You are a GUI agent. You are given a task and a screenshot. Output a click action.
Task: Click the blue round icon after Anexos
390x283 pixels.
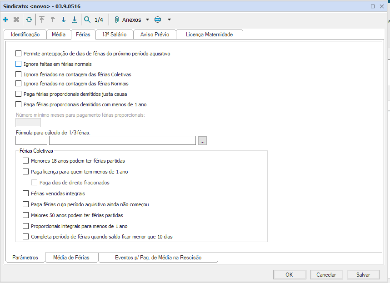158,20
